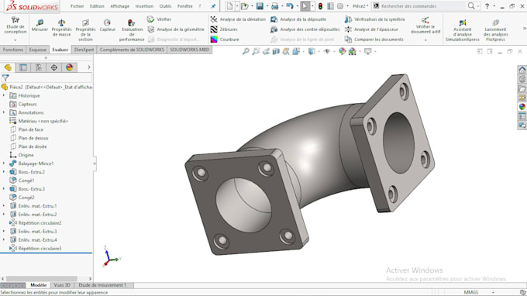
Task: Click the Print icon
Action: tap(274, 6)
